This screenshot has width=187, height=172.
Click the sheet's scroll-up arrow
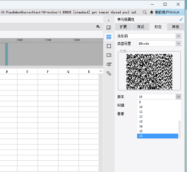[x=101, y=71]
